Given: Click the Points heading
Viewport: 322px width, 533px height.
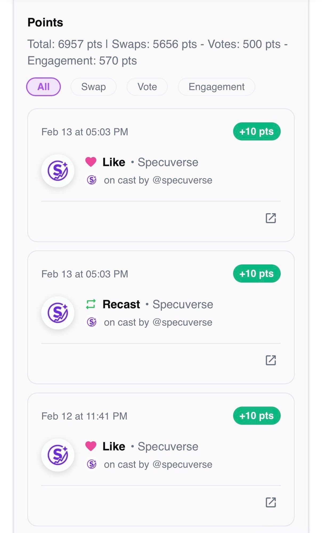Looking at the screenshot, I should 45,22.
